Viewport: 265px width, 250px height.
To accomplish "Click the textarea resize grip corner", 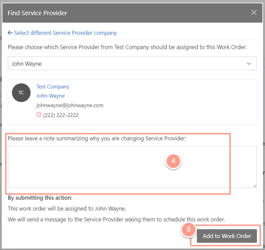I will tap(255, 186).
